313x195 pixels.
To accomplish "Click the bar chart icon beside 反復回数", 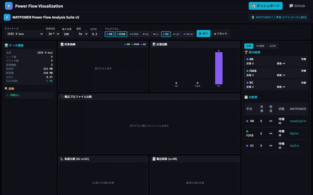I will click(x=154, y=44).
